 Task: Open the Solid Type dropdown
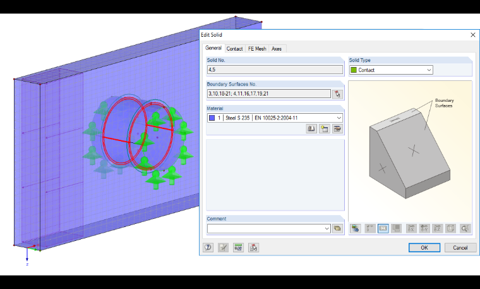point(391,70)
